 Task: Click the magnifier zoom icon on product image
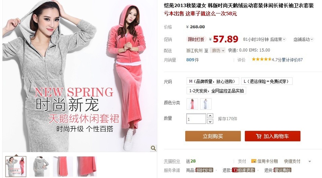[x=153, y=148]
